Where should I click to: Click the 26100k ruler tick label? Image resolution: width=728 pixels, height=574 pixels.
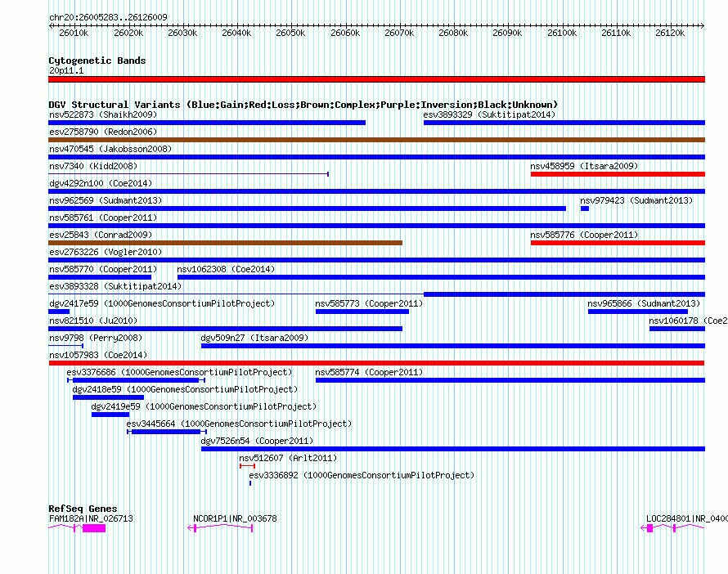point(562,33)
